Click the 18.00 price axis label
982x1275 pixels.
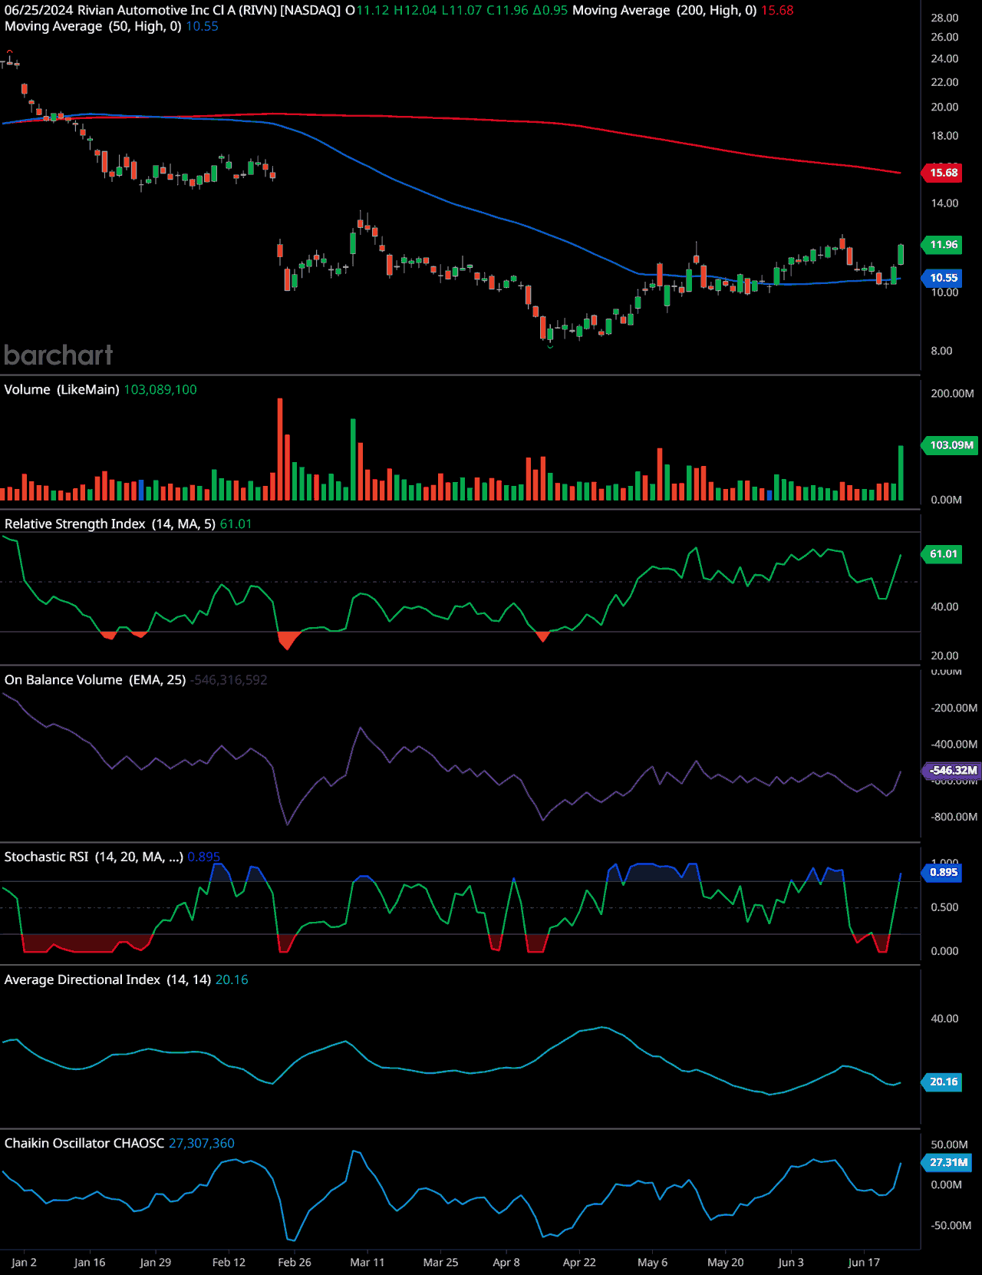pos(944,136)
